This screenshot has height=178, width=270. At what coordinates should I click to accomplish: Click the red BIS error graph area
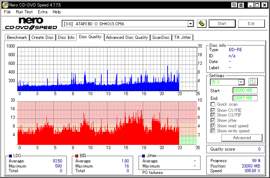pyautogui.click(x=107, y=123)
